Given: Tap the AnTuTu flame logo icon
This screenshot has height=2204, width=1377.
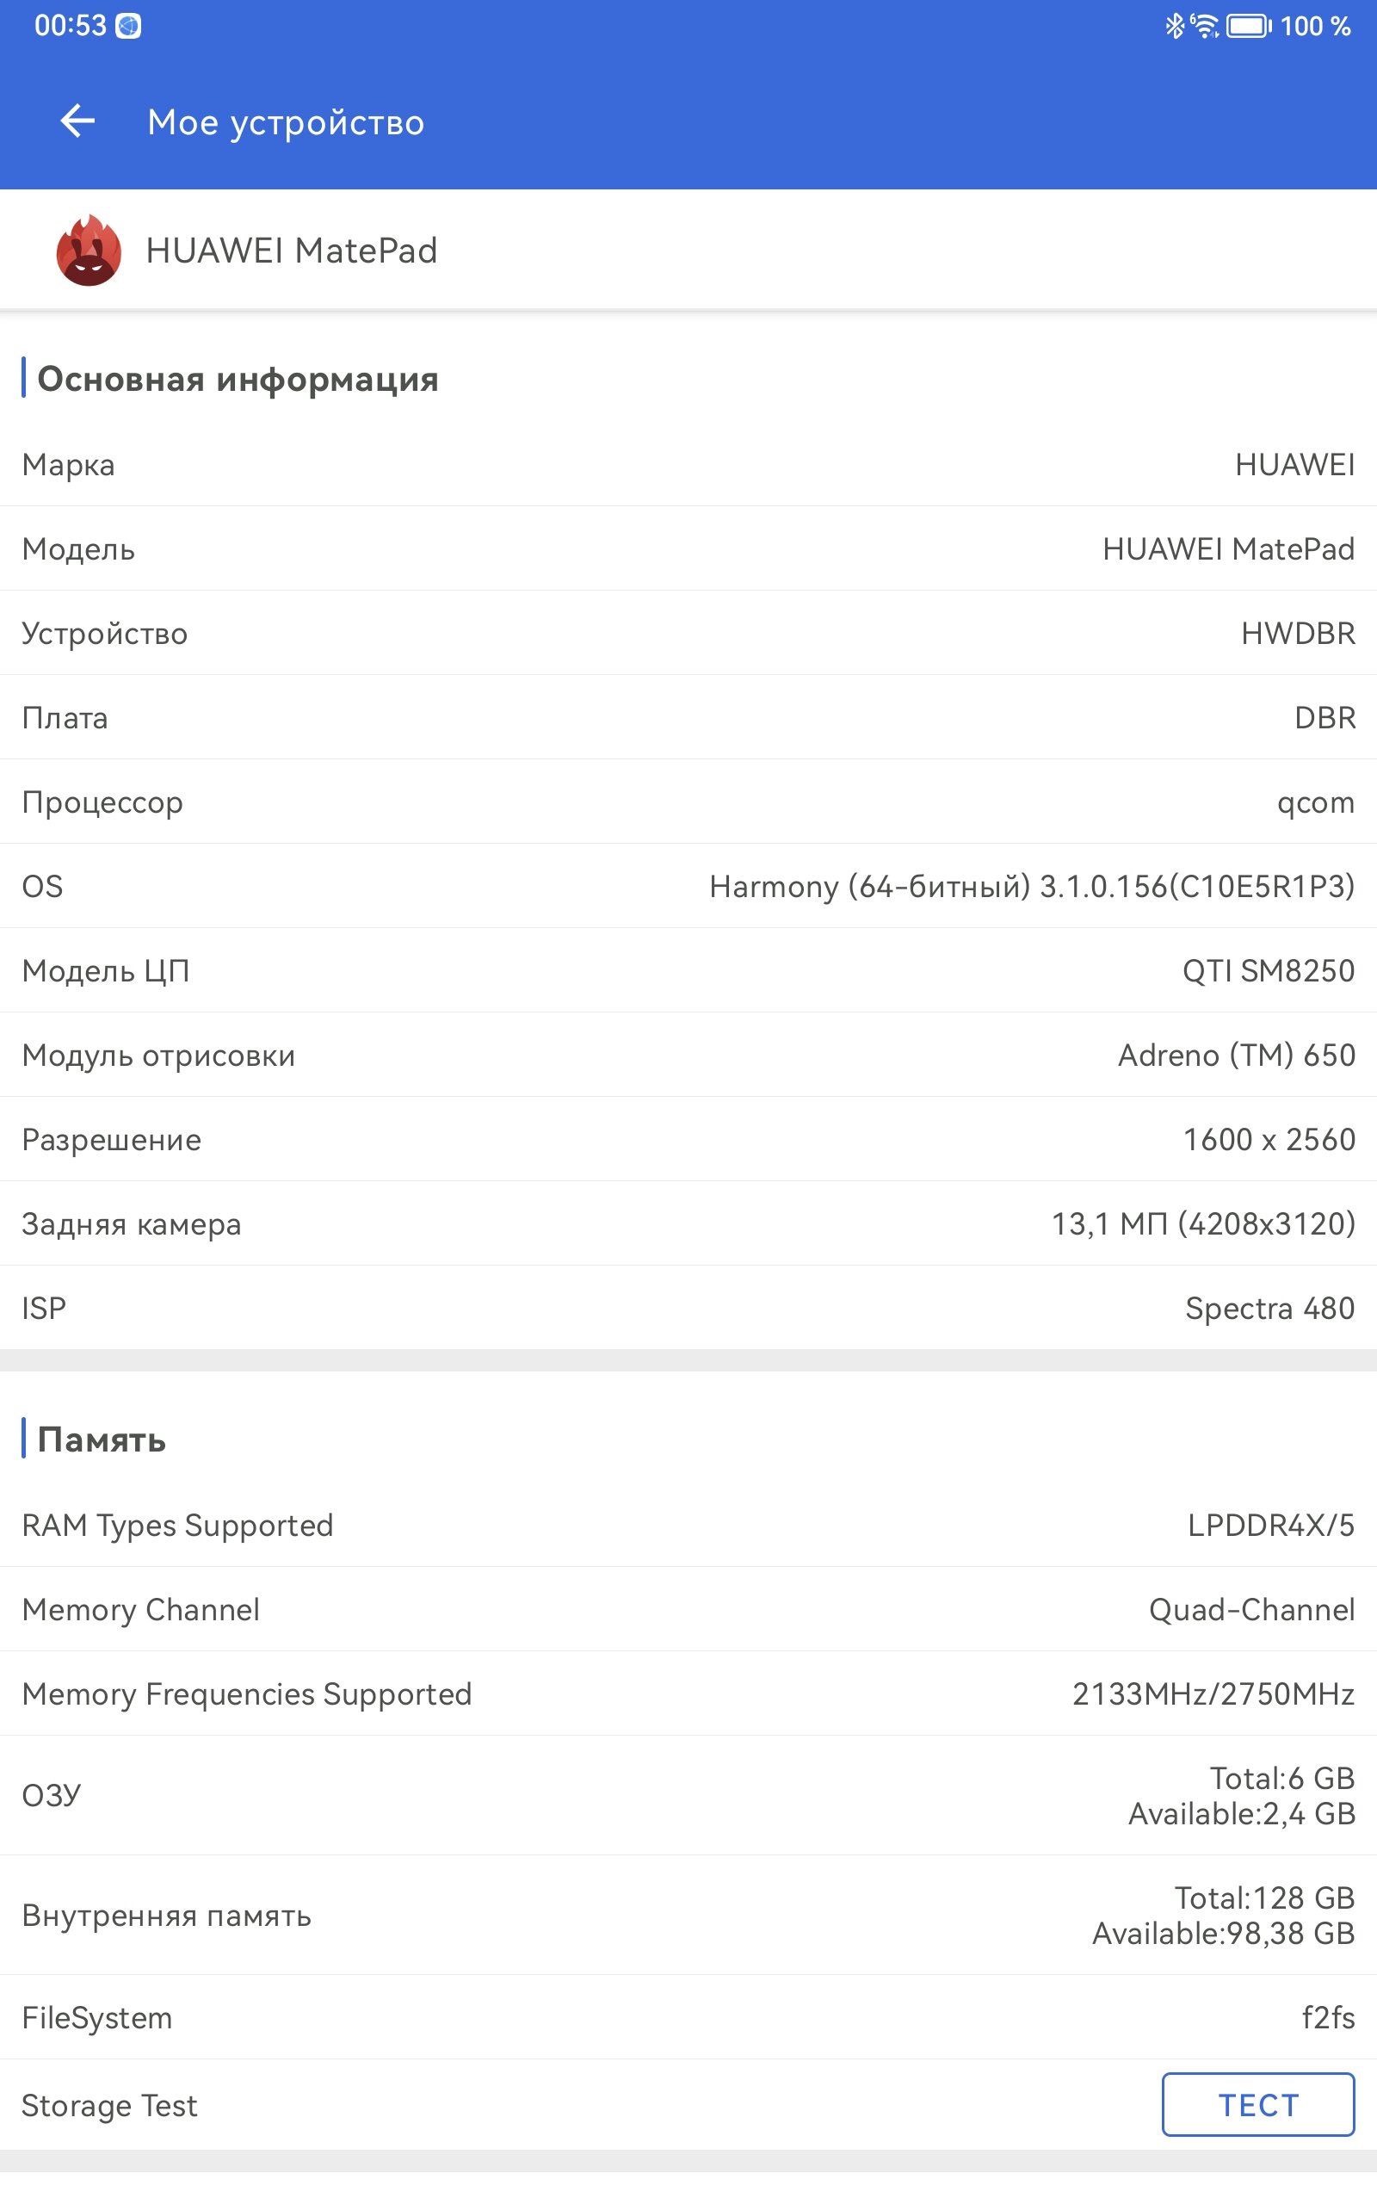Looking at the screenshot, I should tap(89, 251).
